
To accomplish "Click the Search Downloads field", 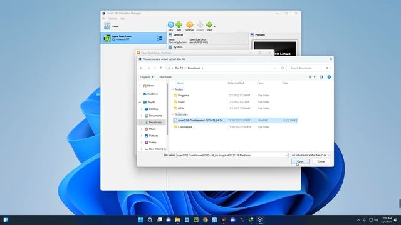I will coord(310,68).
